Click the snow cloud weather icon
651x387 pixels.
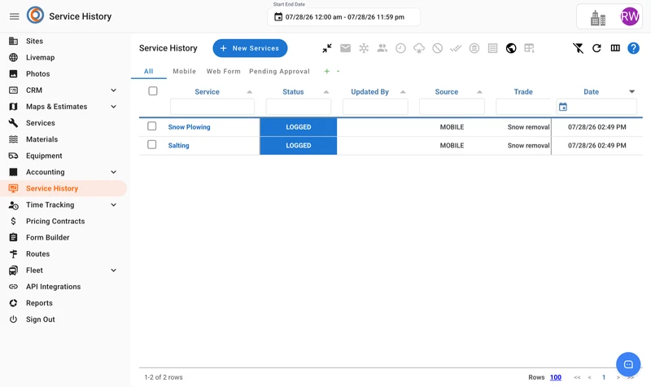click(419, 48)
